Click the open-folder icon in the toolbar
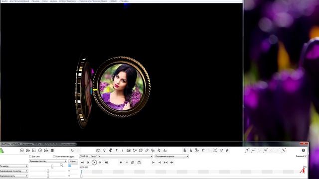The image size is (319, 179). tap(28, 150)
